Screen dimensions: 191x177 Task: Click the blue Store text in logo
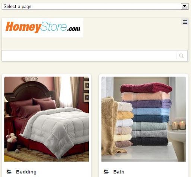click(x=54, y=27)
